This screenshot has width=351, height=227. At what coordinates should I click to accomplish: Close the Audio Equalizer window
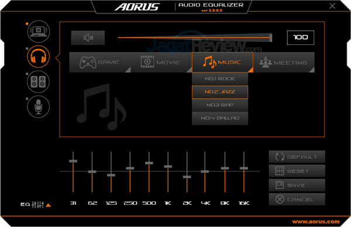coord(332,6)
